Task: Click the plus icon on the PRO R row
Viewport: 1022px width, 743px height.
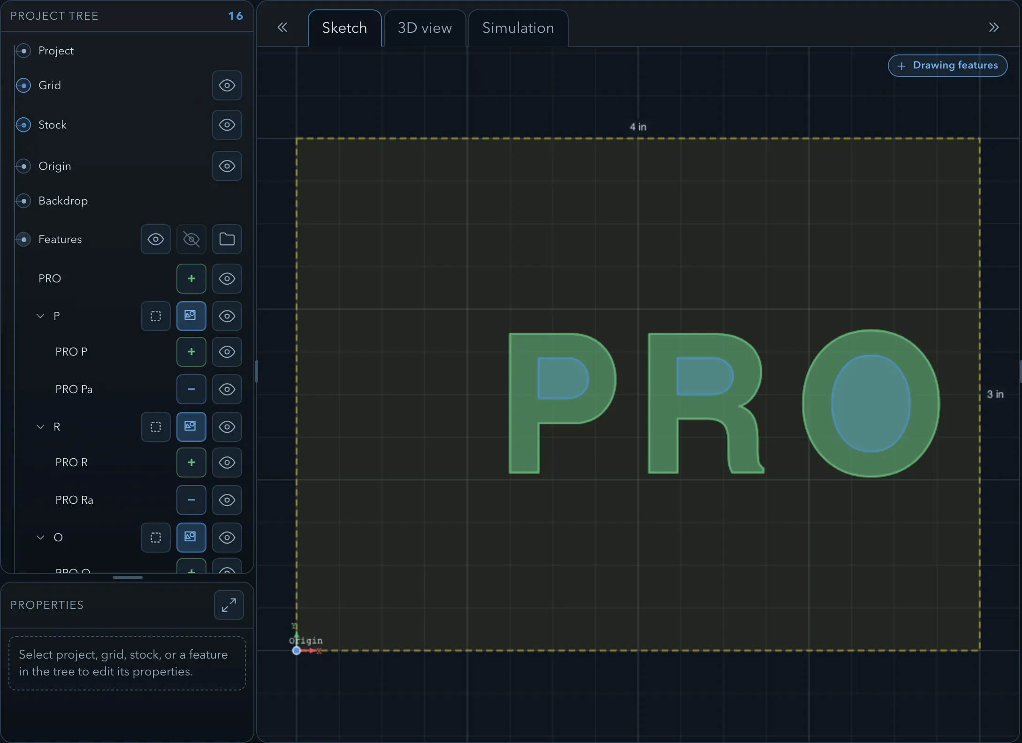Action: tap(191, 462)
